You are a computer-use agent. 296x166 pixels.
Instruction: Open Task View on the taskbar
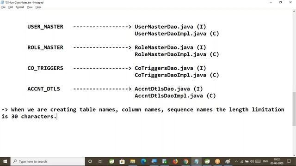(x=100, y=161)
